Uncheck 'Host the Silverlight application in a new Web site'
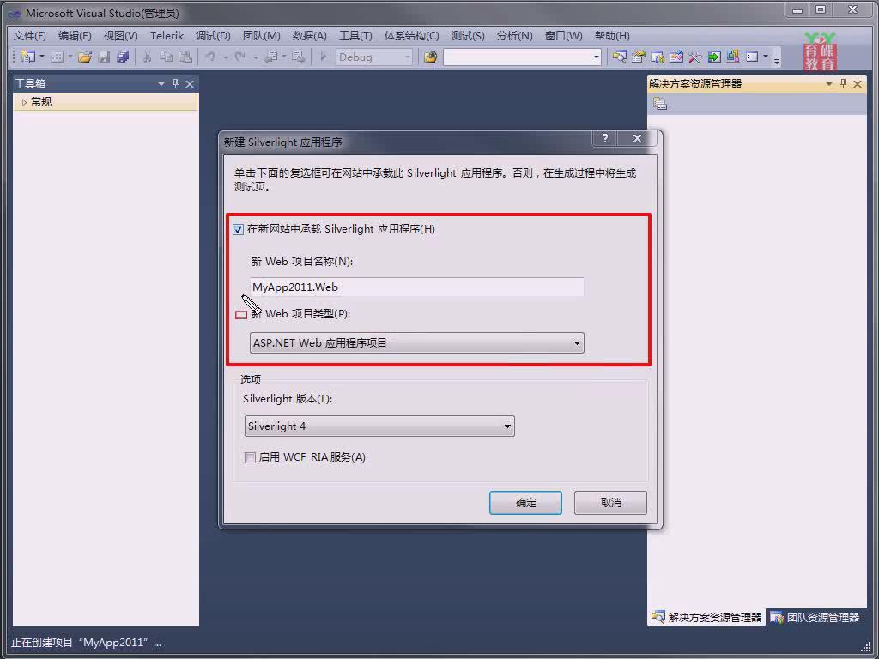The width and height of the screenshot is (879, 659). 239,229
